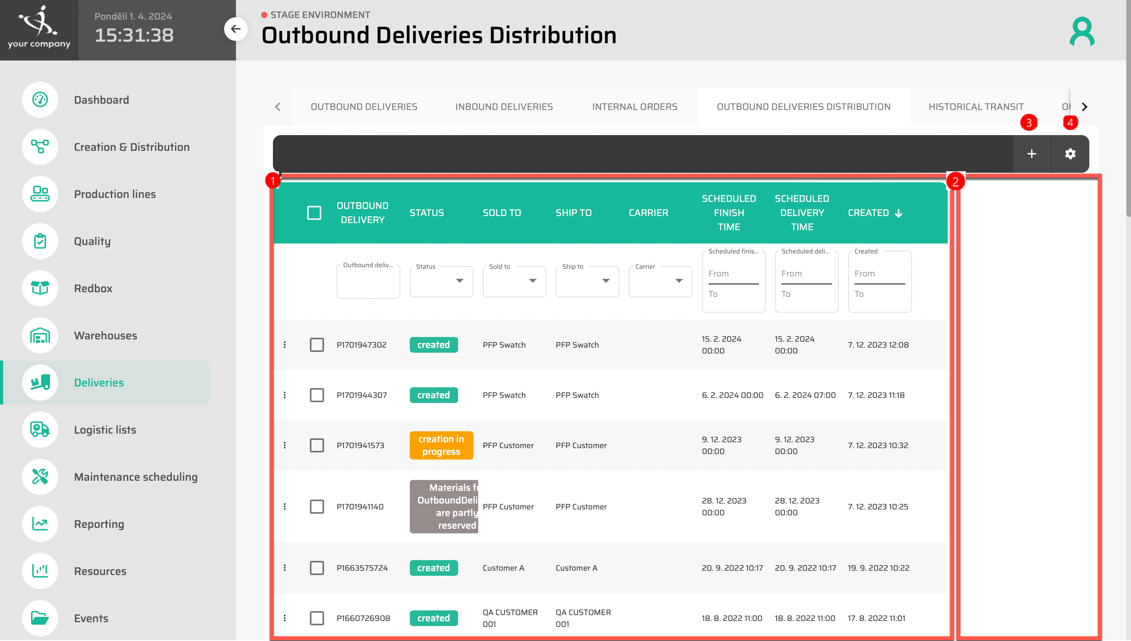The height and width of the screenshot is (641, 1131).
Task: Expand the Carrier filter dropdown
Action: 679,281
